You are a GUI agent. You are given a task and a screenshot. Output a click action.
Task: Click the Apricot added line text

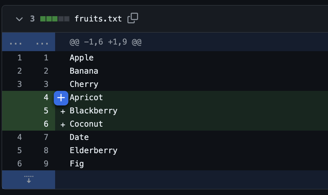86,97
